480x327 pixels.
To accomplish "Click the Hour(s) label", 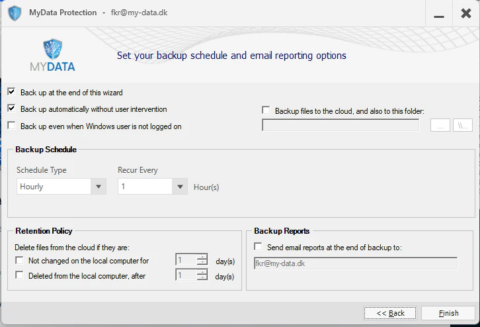I will 206,187.
